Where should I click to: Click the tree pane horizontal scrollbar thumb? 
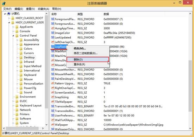tap(22, 128)
